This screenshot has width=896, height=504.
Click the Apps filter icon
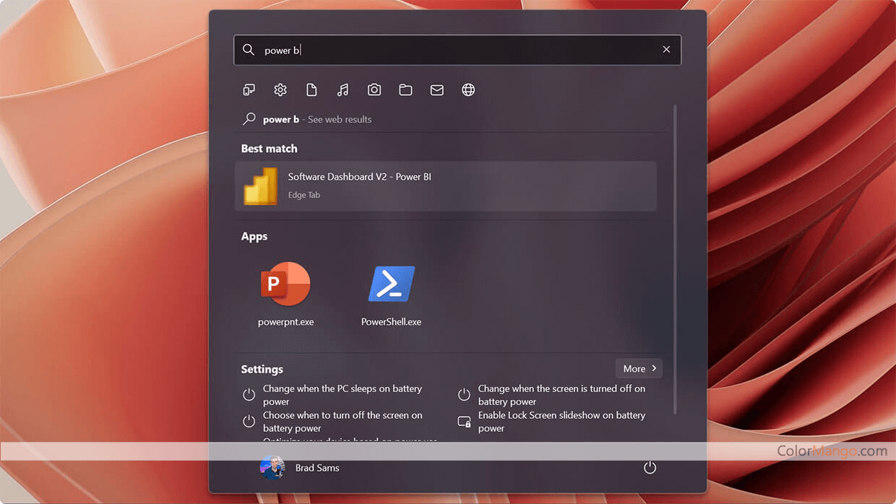pyautogui.click(x=249, y=90)
